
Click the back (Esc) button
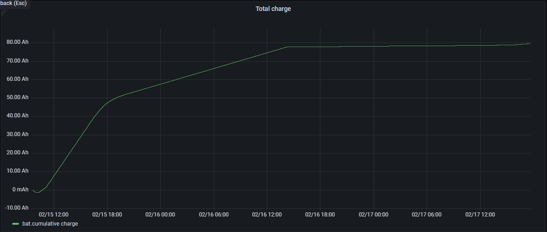pos(14,4)
